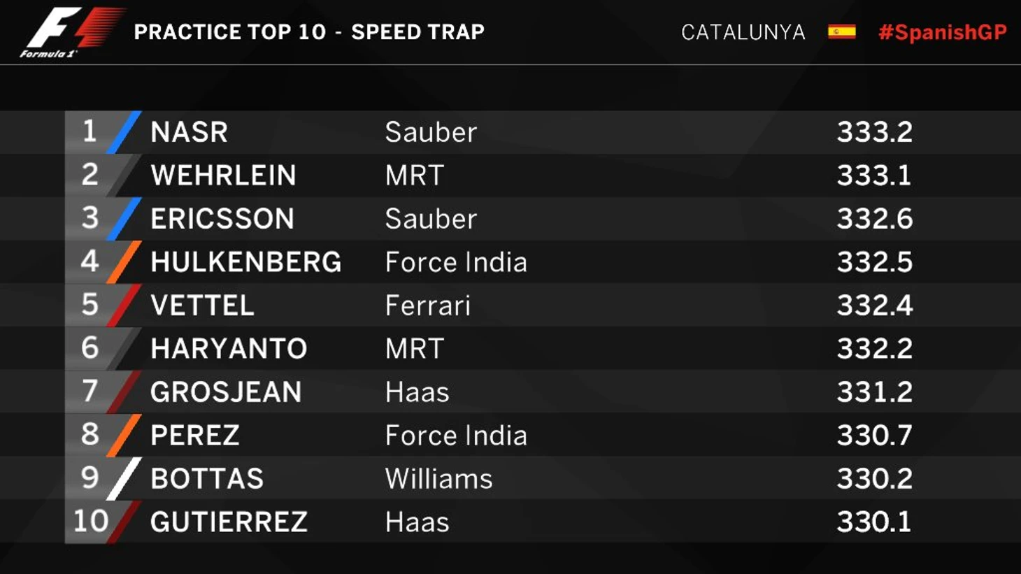Click the Spanish flag icon
1021x574 pixels.
(x=841, y=32)
